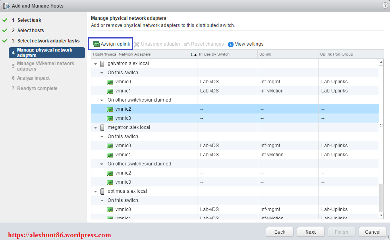Select the vmnic2 adapter icon under galvatron

click(x=110, y=109)
